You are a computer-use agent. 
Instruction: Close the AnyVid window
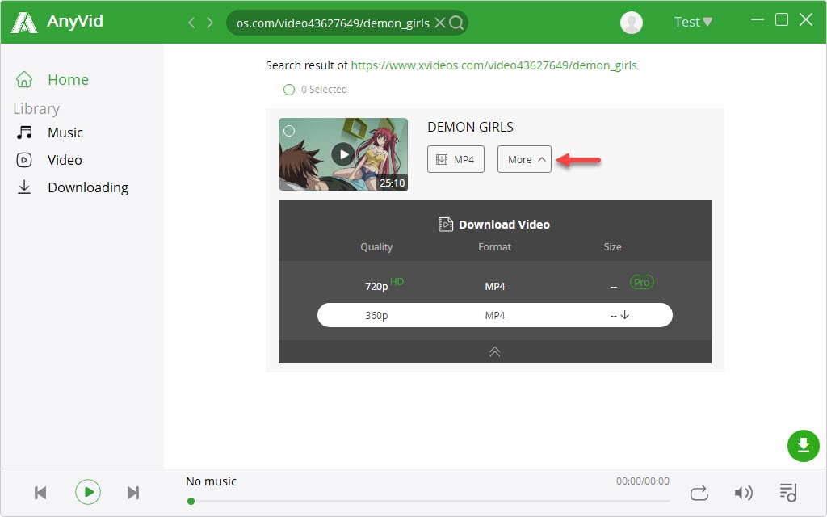click(x=806, y=20)
